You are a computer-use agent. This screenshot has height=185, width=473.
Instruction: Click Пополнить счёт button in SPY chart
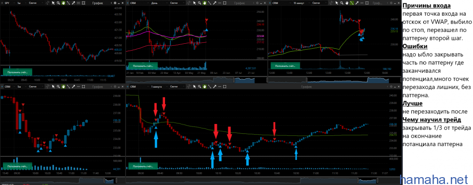click(17, 72)
